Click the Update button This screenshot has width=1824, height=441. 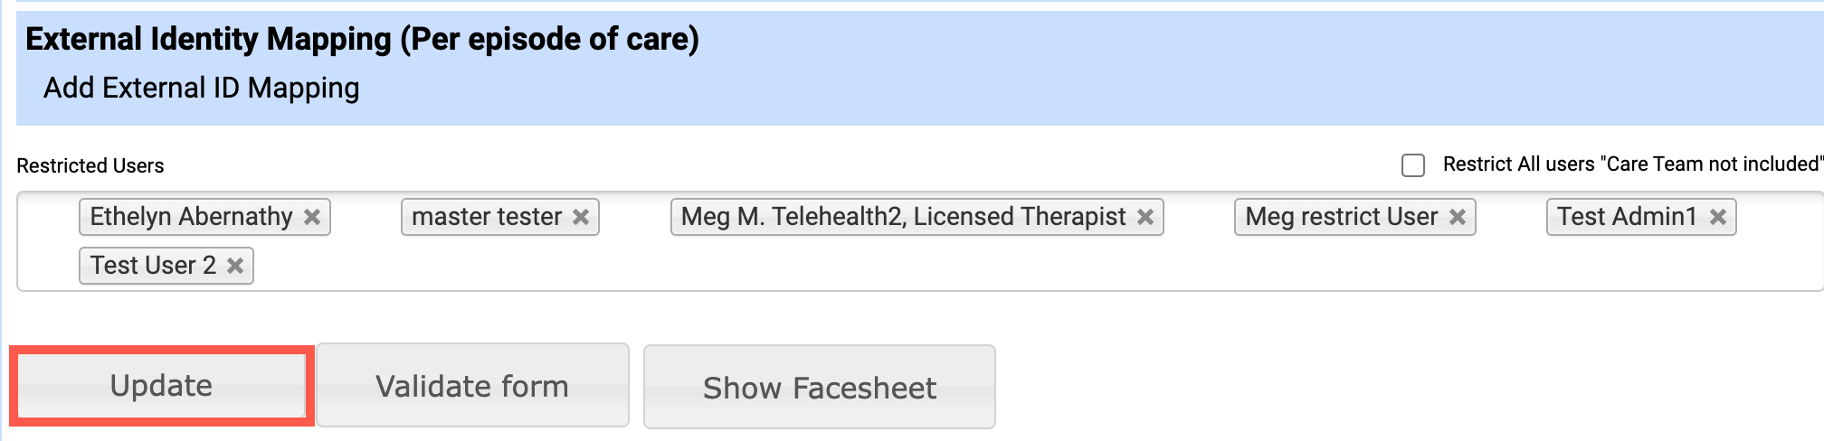click(161, 386)
